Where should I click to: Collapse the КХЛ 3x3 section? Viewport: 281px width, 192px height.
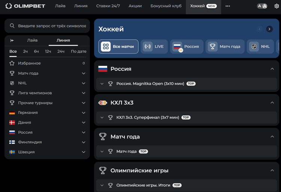click(272, 103)
